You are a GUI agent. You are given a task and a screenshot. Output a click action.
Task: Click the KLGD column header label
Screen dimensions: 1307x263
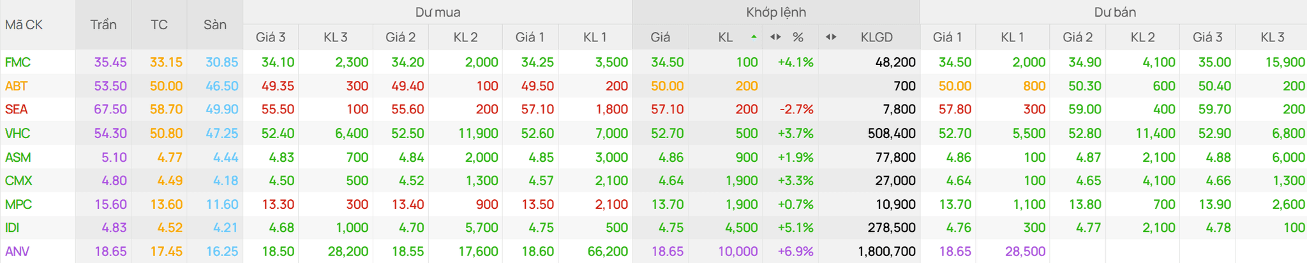tap(877, 37)
